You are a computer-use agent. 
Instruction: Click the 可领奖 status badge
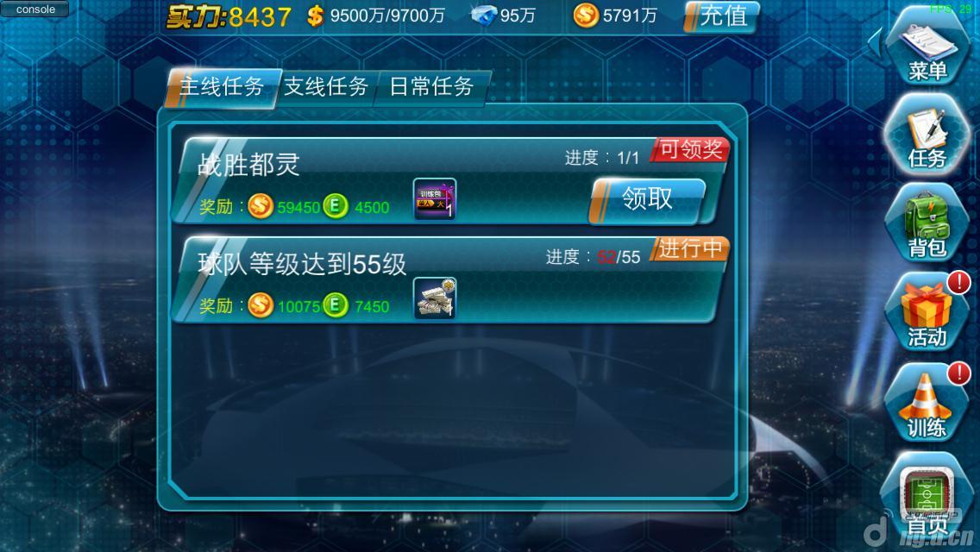[690, 149]
